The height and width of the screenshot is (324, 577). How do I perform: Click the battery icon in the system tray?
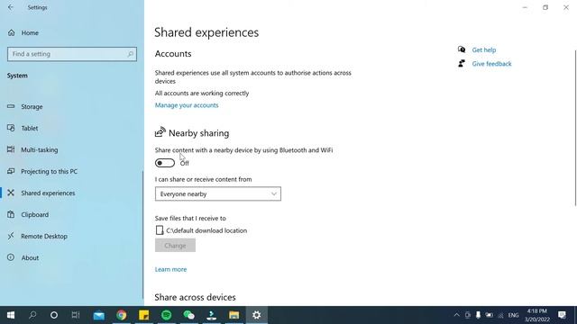click(x=489, y=315)
